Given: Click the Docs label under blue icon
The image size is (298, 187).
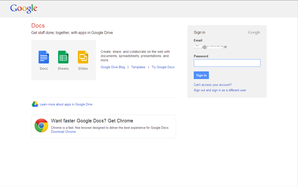Looking at the screenshot, I should point(44,69).
